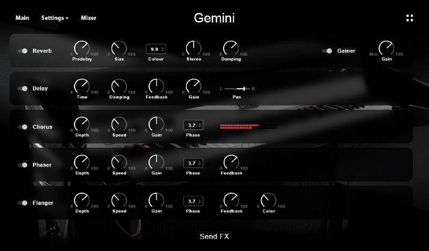Click the Flanger label text
This screenshot has height=251, width=429.
click(x=43, y=203)
